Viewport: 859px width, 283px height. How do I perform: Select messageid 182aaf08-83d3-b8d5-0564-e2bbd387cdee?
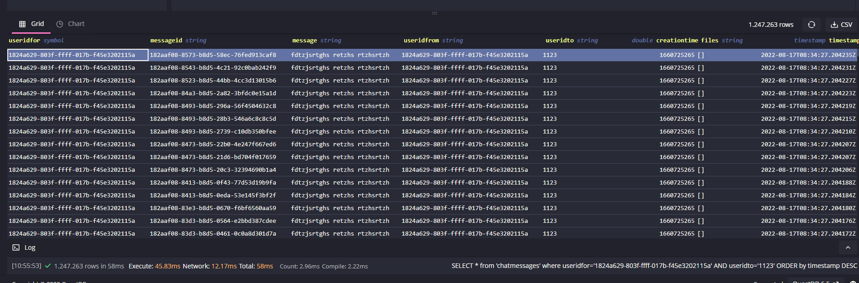coord(213,221)
